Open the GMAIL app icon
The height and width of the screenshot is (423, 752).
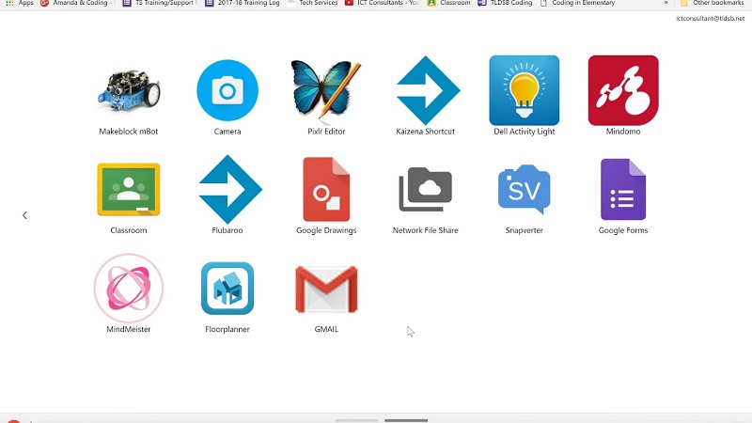tap(326, 290)
